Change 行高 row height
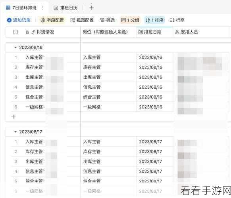Screen dimensions: 231x198 click(x=177, y=20)
